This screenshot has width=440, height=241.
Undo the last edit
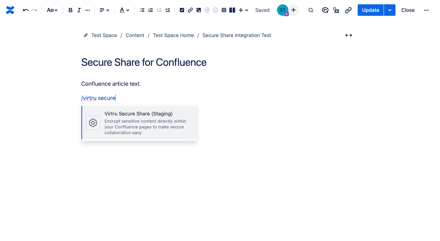[x=26, y=10]
